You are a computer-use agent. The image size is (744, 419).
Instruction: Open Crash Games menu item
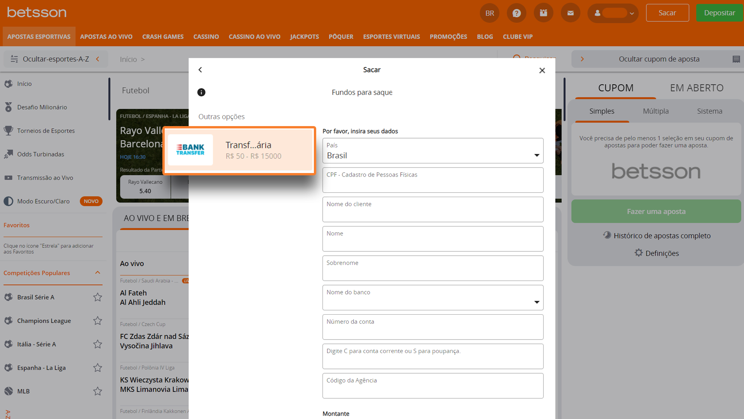pyautogui.click(x=163, y=36)
